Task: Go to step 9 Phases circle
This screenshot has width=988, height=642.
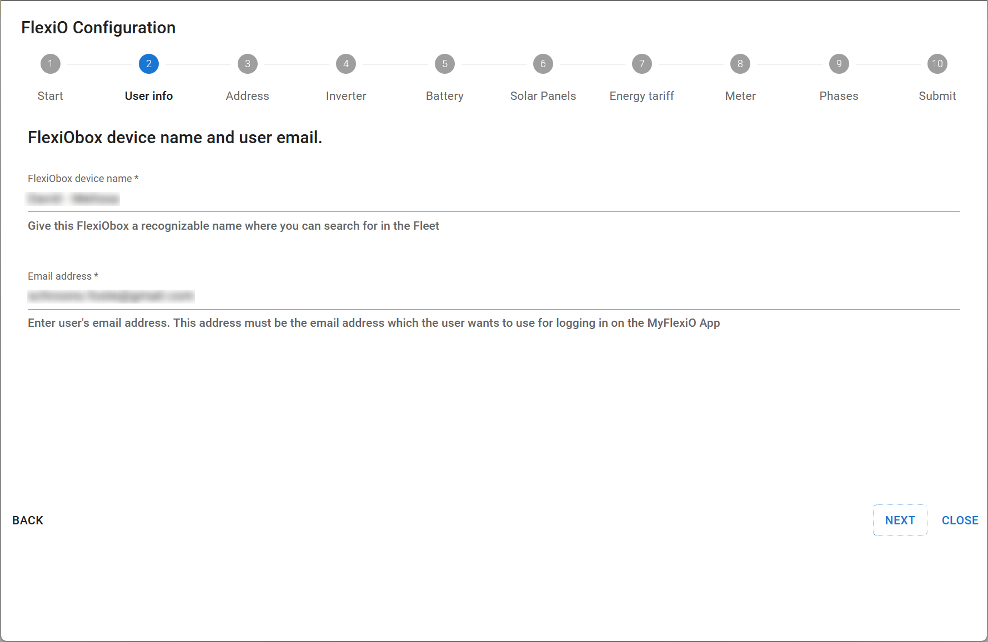Action: (839, 64)
